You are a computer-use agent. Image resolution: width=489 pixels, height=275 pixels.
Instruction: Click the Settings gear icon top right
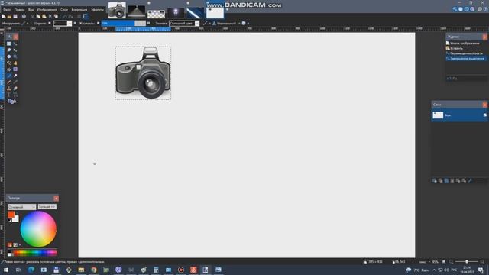480,9
